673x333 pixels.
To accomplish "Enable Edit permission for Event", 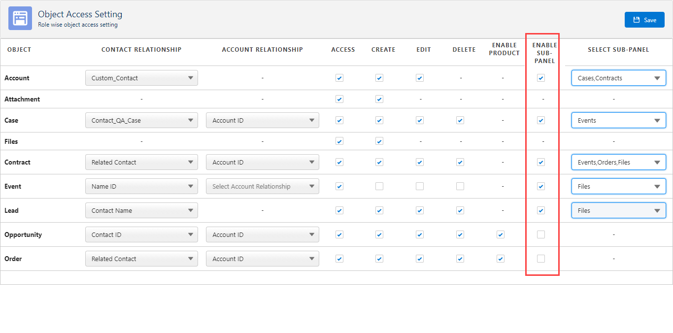I will 420,186.
